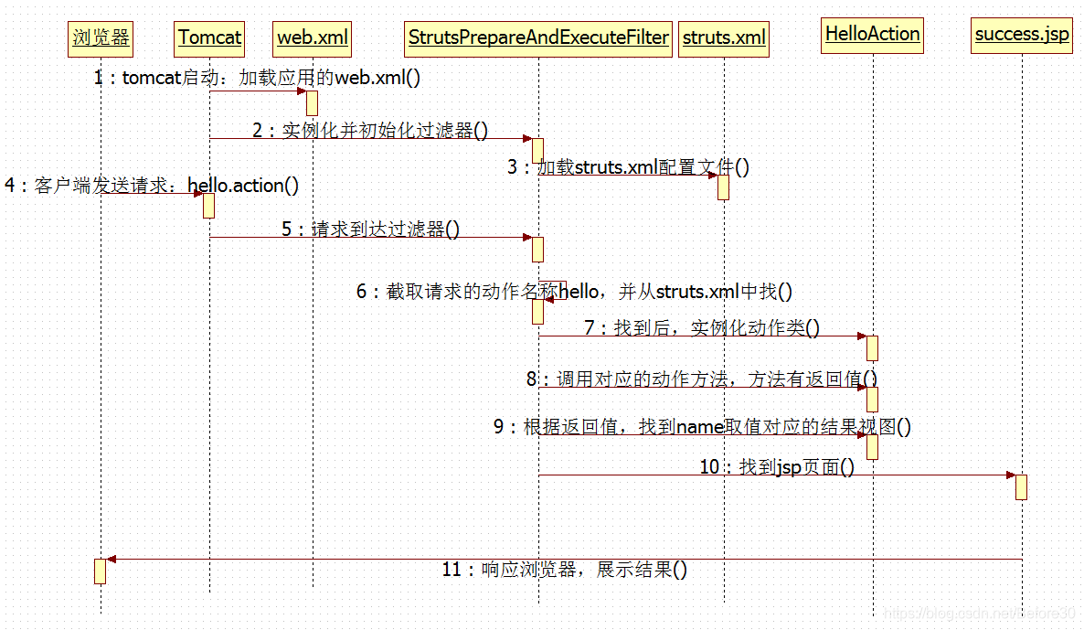Click message 4 label 客户端发送请求 hello.action()
This screenshot has width=1084, height=630.
152,186
